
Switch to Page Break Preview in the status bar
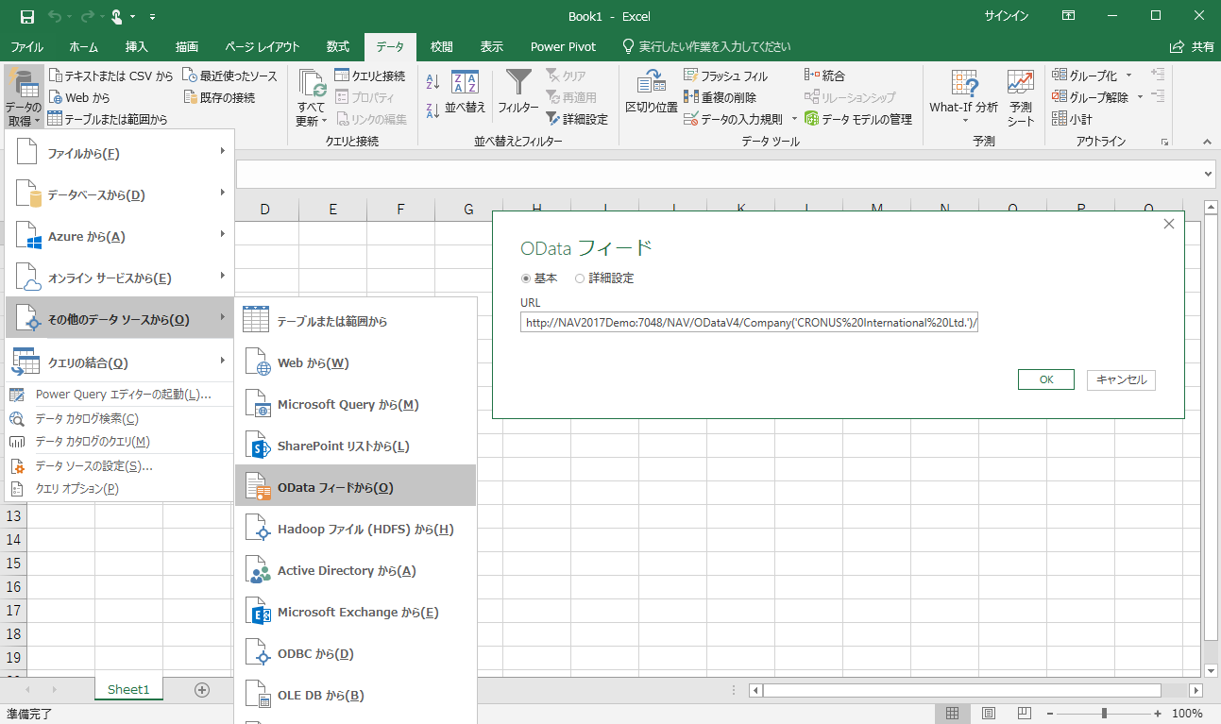(1023, 714)
